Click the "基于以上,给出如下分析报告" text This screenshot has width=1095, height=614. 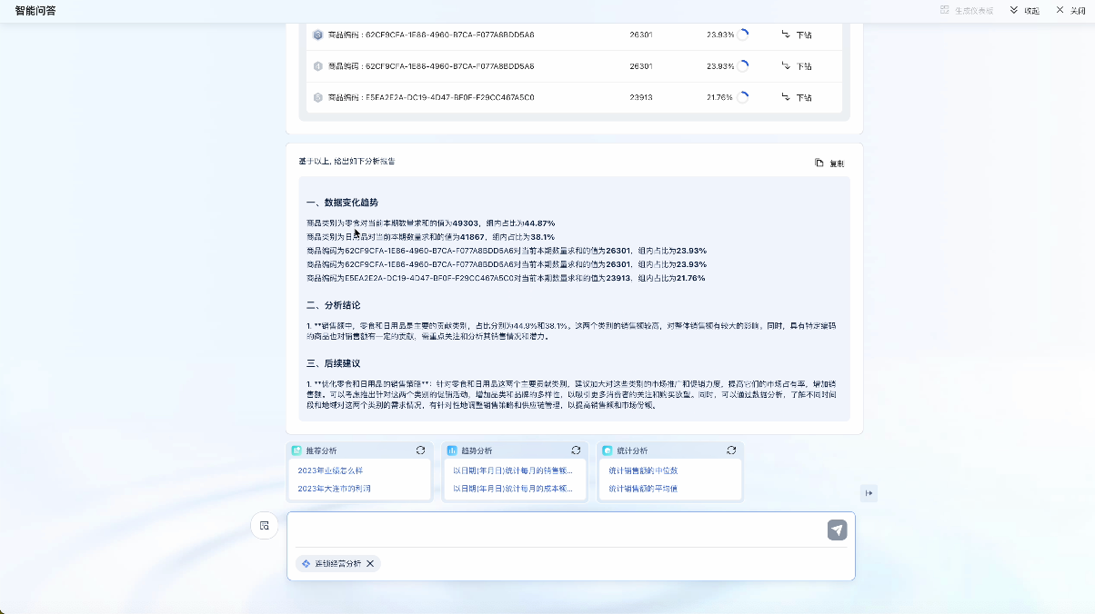tap(347, 161)
